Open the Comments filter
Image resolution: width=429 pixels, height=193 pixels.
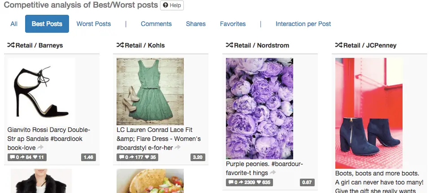pos(156,24)
